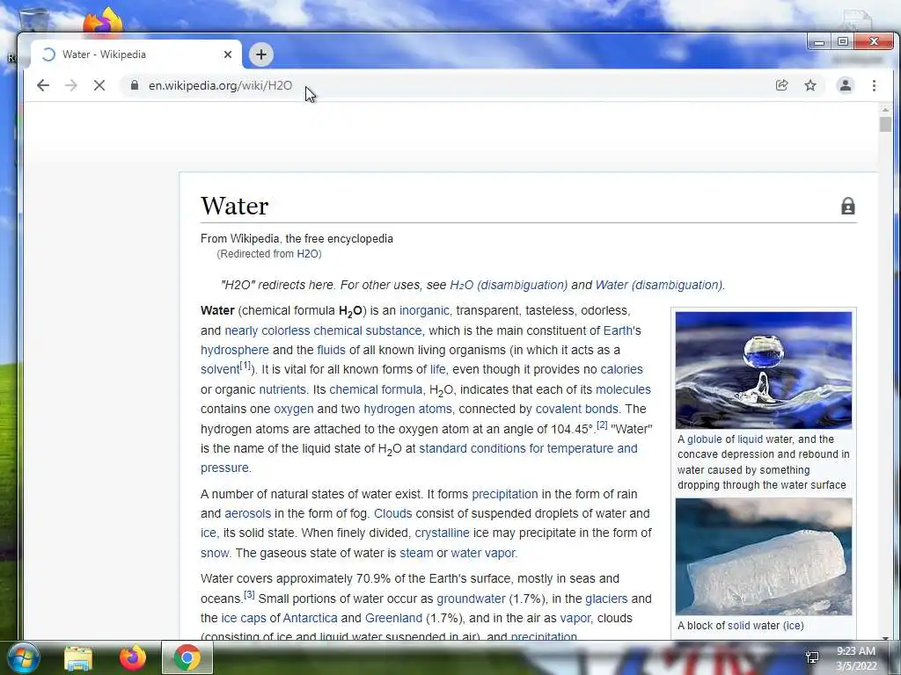
Task: Select the Water - Wikipedia tab
Action: [x=136, y=54]
